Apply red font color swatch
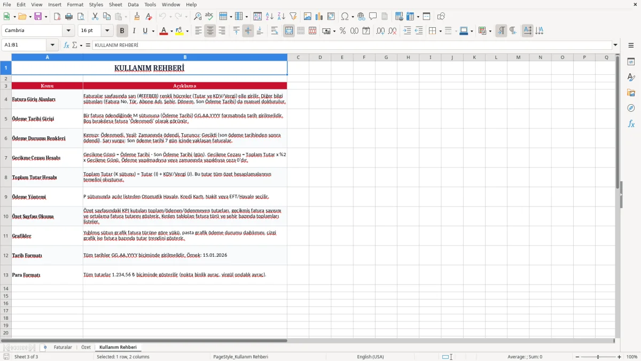 pos(163,31)
